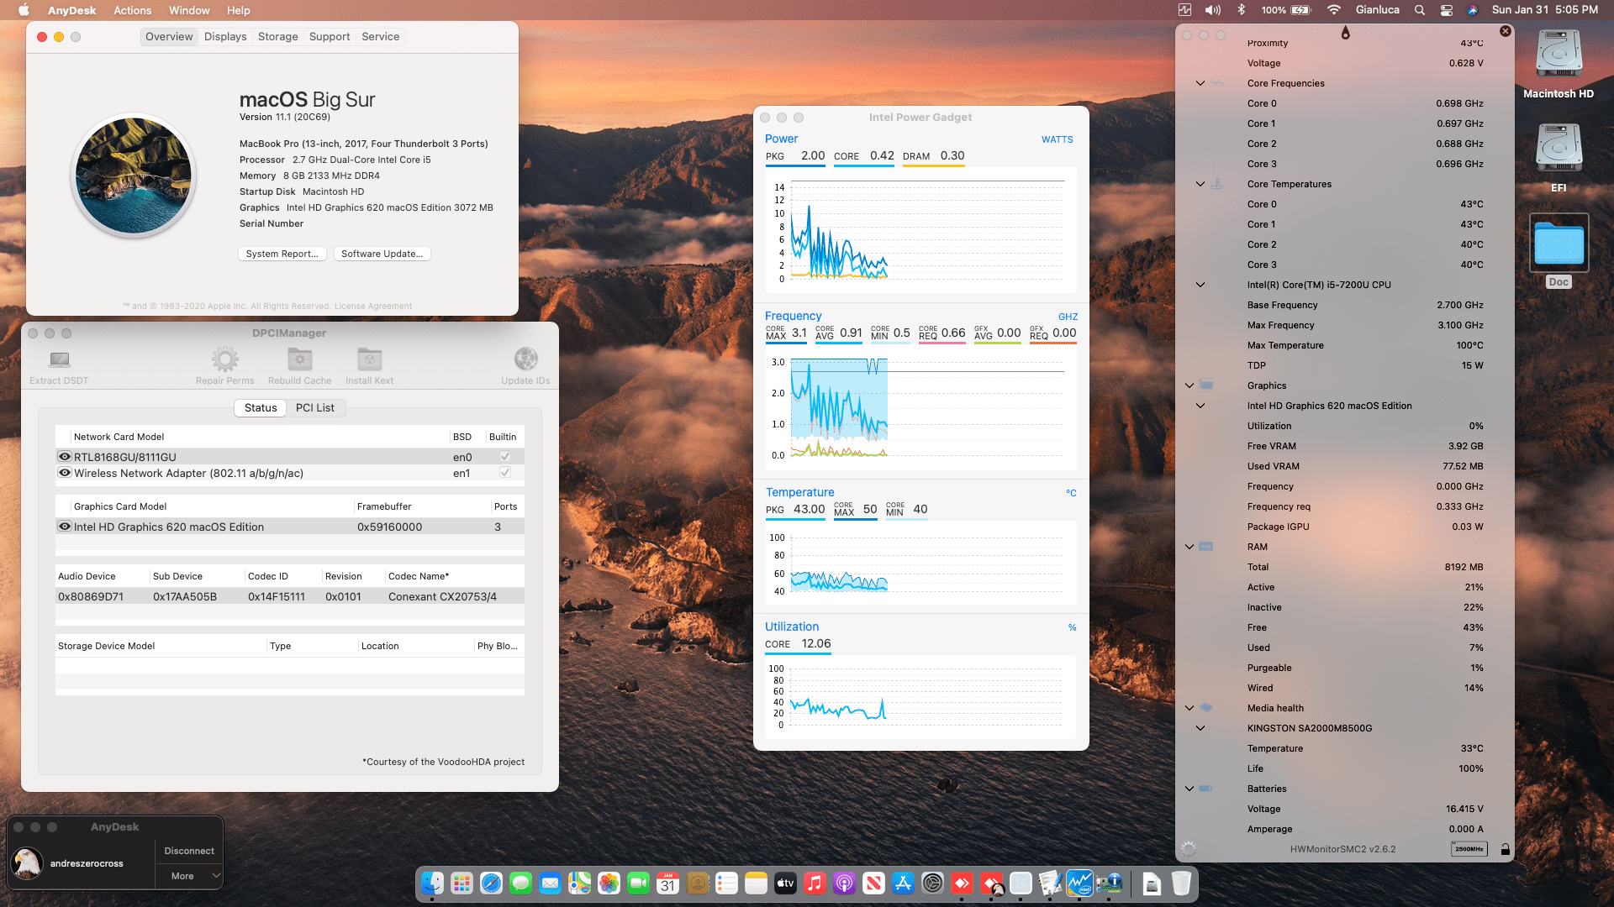The height and width of the screenshot is (907, 1614).
Task: Run Repair Perms in DPCIManager
Action: pyautogui.click(x=224, y=361)
